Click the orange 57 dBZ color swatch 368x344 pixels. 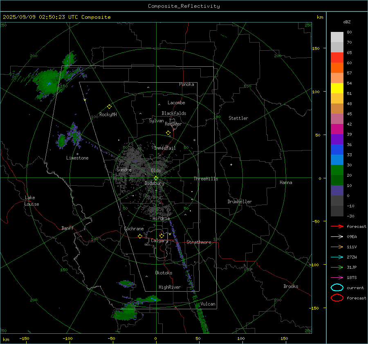[337, 67]
